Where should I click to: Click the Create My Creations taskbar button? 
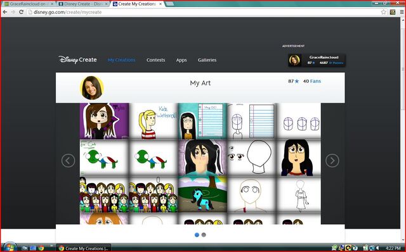point(83,248)
